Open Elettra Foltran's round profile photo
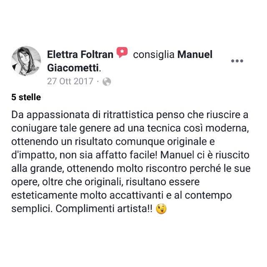 26,61
